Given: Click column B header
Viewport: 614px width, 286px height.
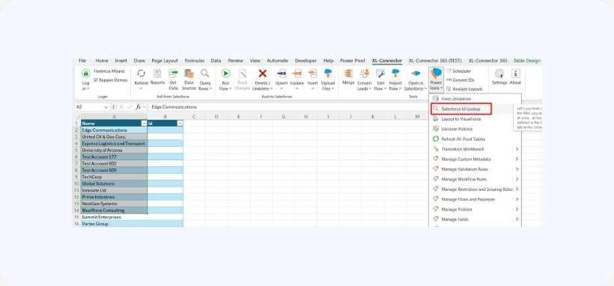Looking at the screenshot, I should click(x=165, y=116).
